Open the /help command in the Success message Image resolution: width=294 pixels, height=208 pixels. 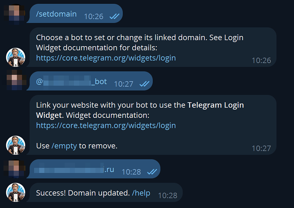[x=141, y=193]
